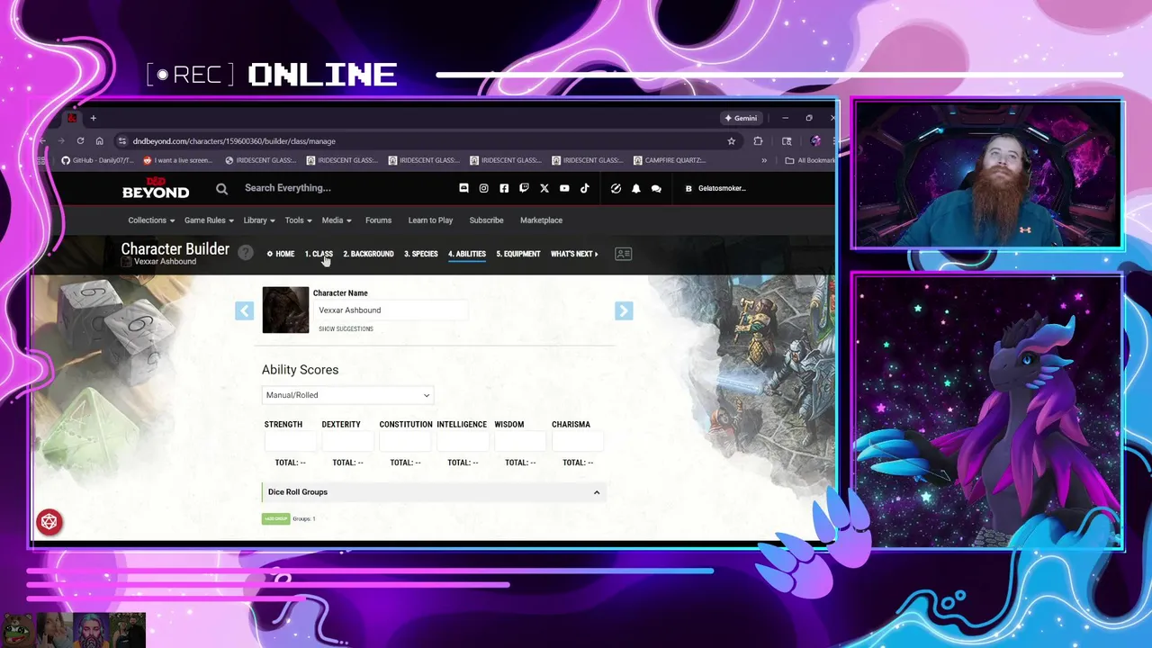1152x648 pixels.
Task: Open the X (Twitter) social icon
Action: (544, 188)
